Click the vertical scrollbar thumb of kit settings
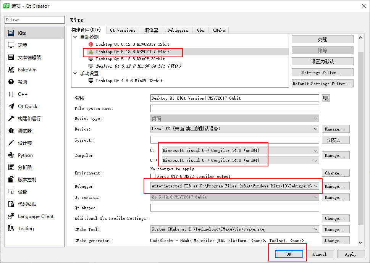Viewport: 370px width, 263px height. (x=360, y=138)
